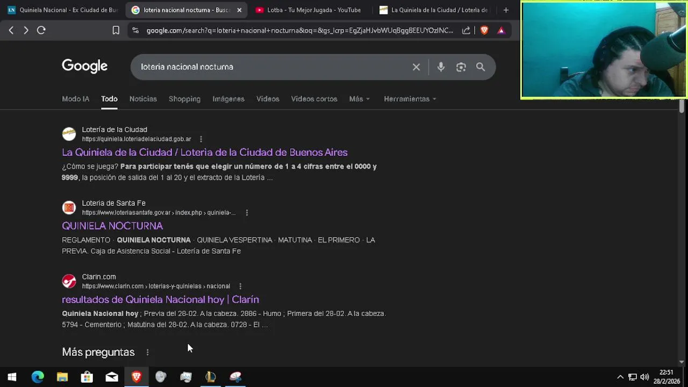
Task: Switch to La Quiniela de la Ciudad tab
Action: [434, 10]
